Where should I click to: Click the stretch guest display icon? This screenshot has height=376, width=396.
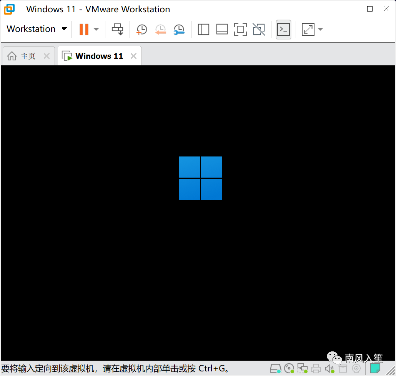pyautogui.click(x=308, y=30)
